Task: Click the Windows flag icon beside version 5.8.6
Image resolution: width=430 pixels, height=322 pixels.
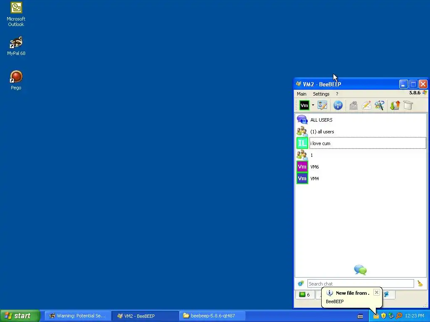Action: click(425, 93)
